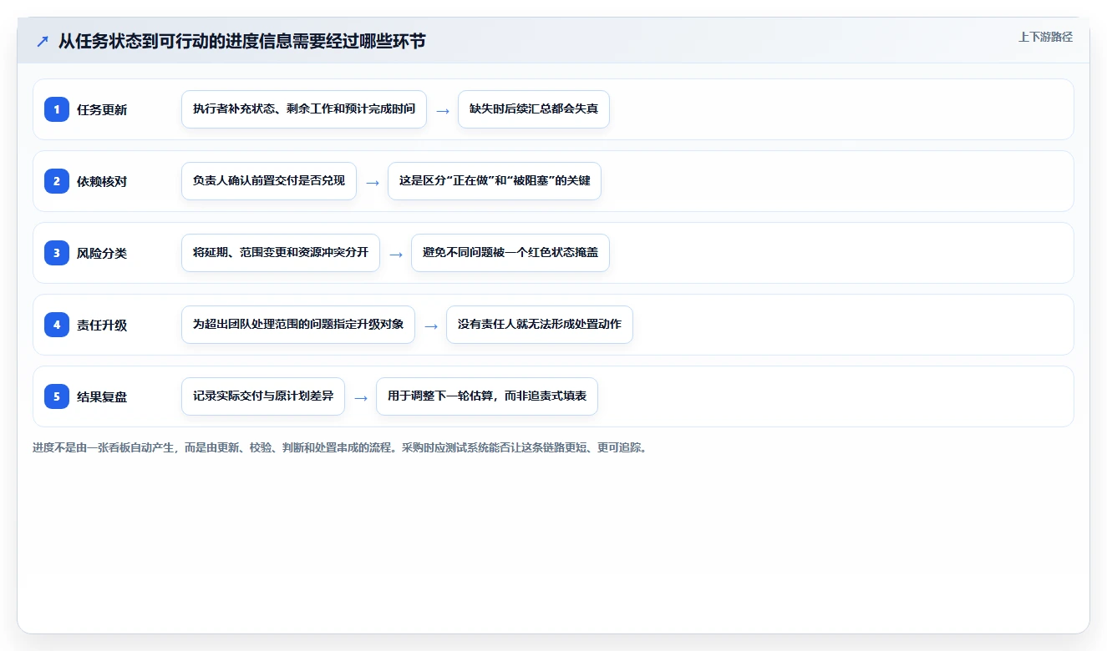This screenshot has height=651, width=1107.
Task: Click box 避免不同问题被一个红色状态掩盖
Action: pos(510,253)
